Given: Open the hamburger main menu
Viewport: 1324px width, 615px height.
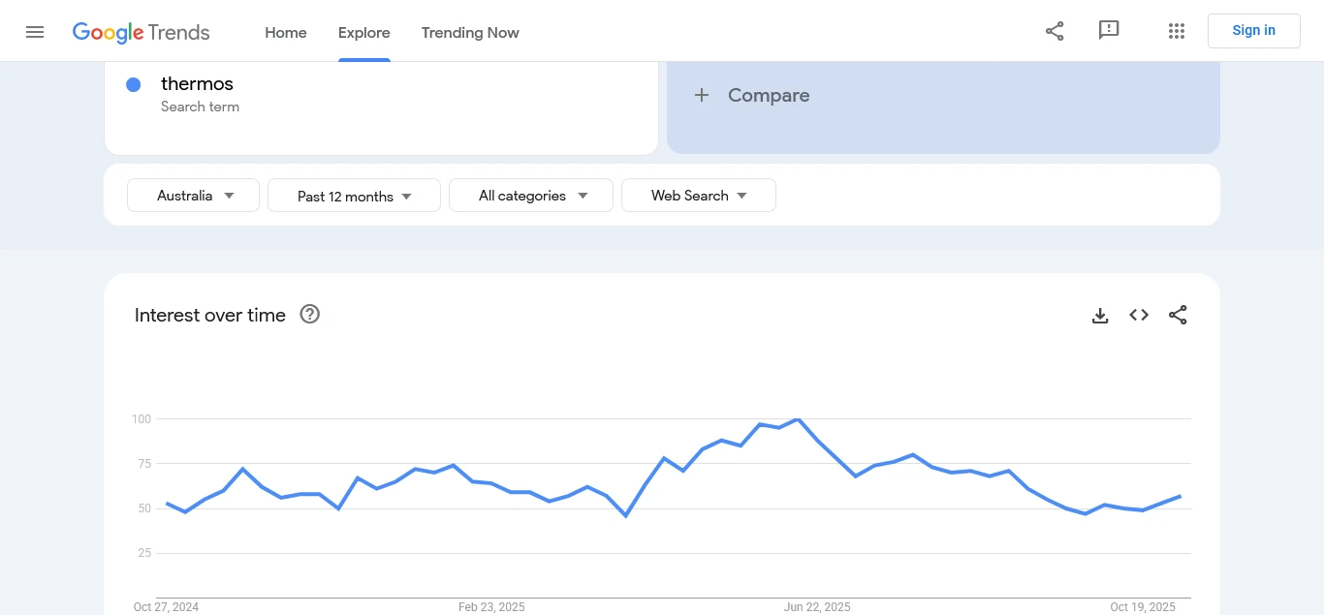Looking at the screenshot, I should pos(35,32).
